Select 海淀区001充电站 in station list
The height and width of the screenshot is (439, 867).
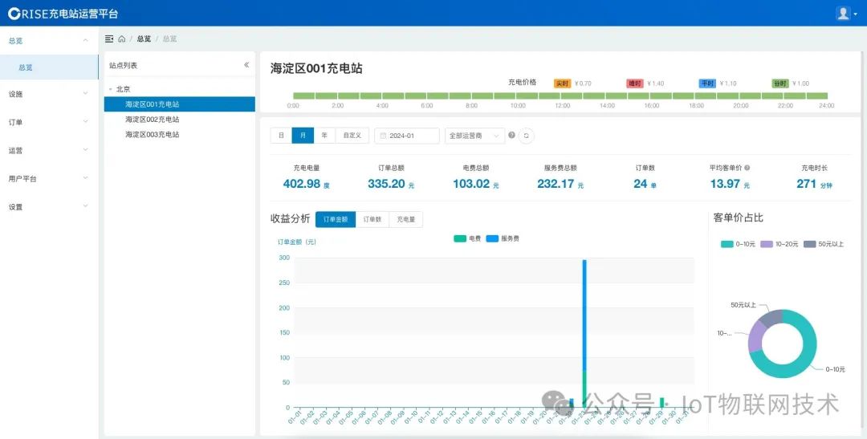pyautogui.click(x=180, y=104)
